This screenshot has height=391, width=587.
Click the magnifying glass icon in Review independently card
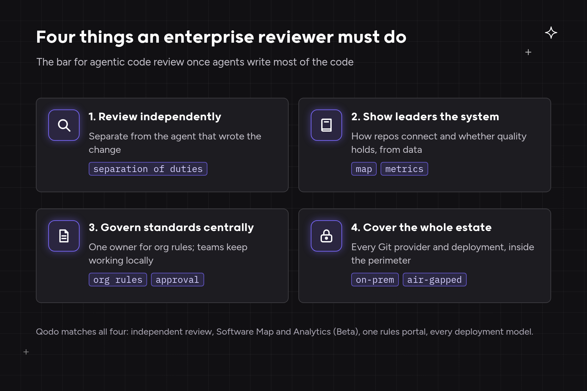[x=64, y=125]
